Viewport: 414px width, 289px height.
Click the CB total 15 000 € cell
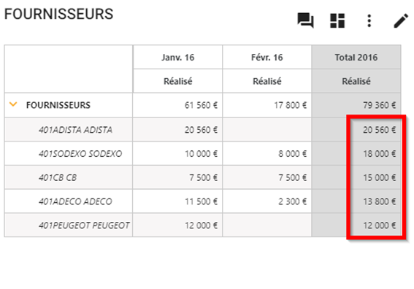click(356, 177)
